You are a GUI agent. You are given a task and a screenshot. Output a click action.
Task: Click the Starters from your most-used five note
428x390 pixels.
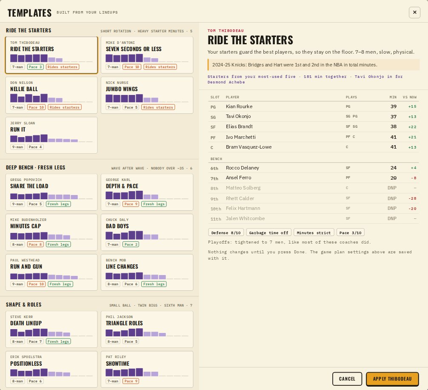pyautogui.click(x=305, y=80)
